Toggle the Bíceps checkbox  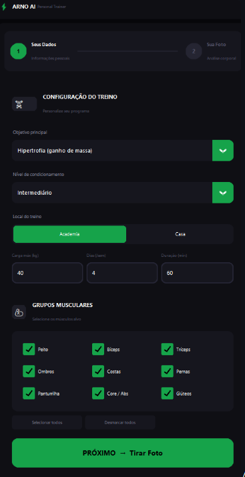click(x=98, y=349)
